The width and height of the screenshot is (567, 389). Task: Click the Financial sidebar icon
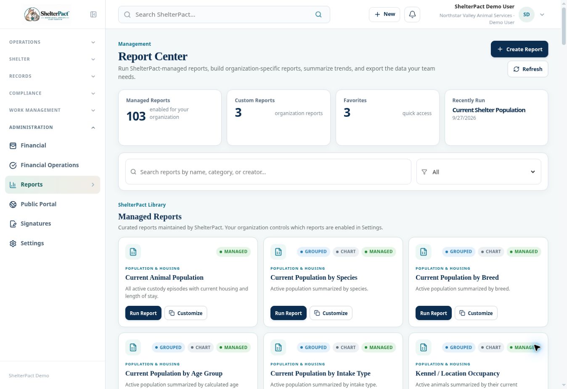[x=13, y=146]
